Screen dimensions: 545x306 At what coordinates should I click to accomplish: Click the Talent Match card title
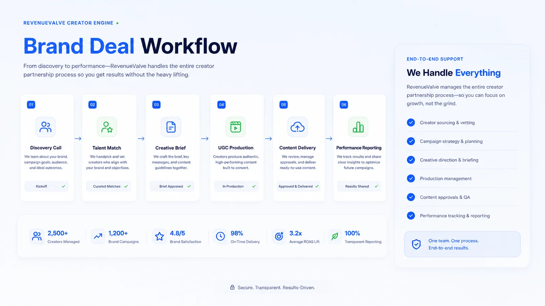pos(107,148)
